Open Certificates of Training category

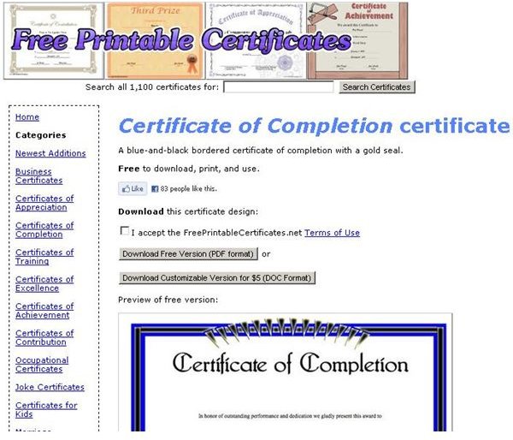[x=44, y=257]
